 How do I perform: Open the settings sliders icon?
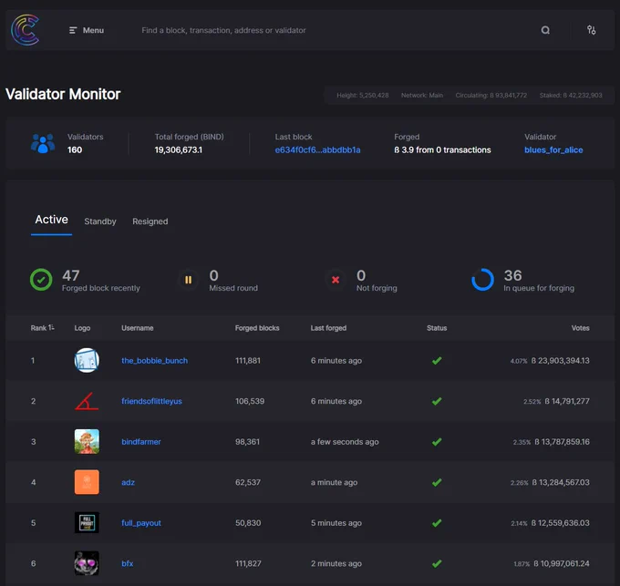591,30
